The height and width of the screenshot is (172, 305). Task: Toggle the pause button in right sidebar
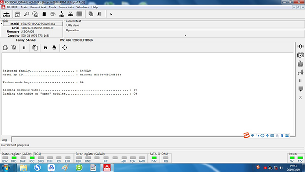pyautogui.click(x=300, y=81)
